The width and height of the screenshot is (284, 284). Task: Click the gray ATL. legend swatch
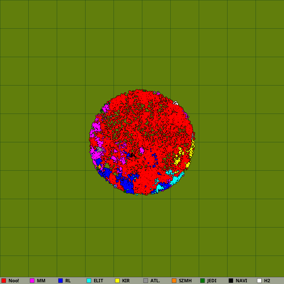(x=146, y=281)
